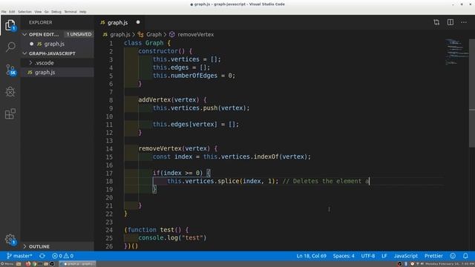
Task: Click the Prettier status item
Action: tap(433, 256)
